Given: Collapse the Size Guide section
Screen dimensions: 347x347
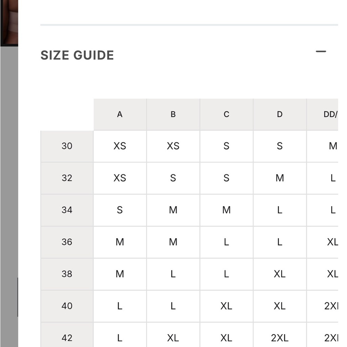Looking at the screenshot, I should coord(321,51).
